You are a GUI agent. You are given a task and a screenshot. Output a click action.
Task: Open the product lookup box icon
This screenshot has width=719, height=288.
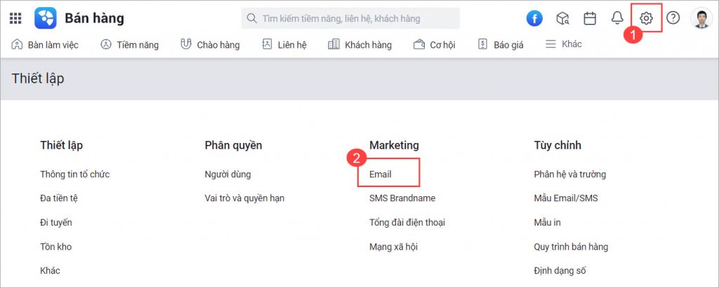coord(562,18)
